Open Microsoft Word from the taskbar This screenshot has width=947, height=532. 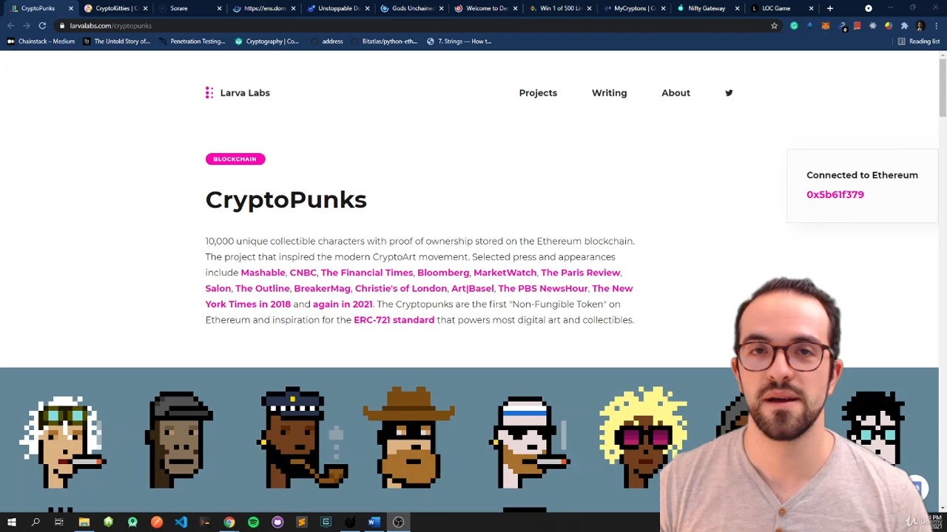(374, 522)
